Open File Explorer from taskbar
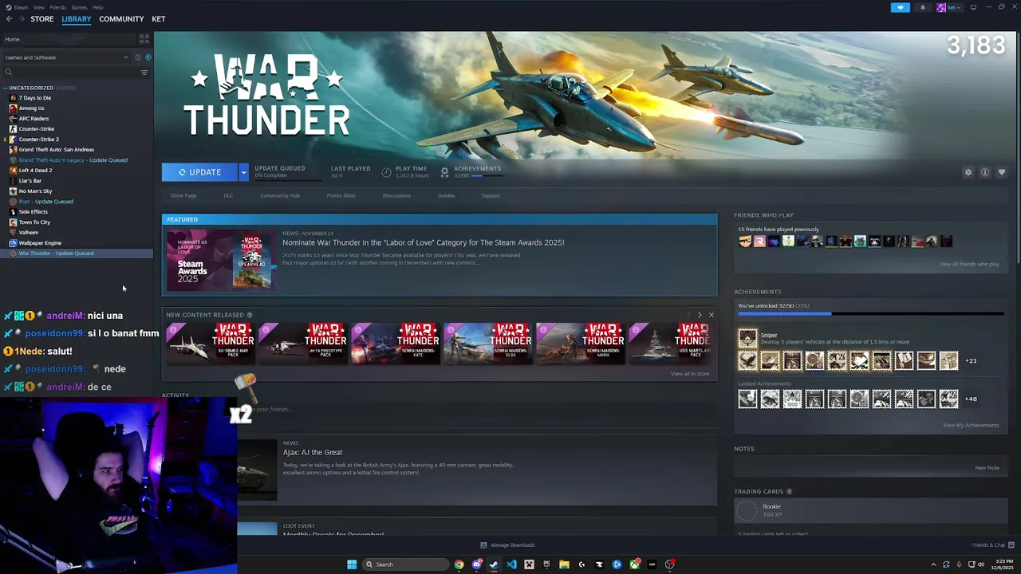 click(564, 564)
